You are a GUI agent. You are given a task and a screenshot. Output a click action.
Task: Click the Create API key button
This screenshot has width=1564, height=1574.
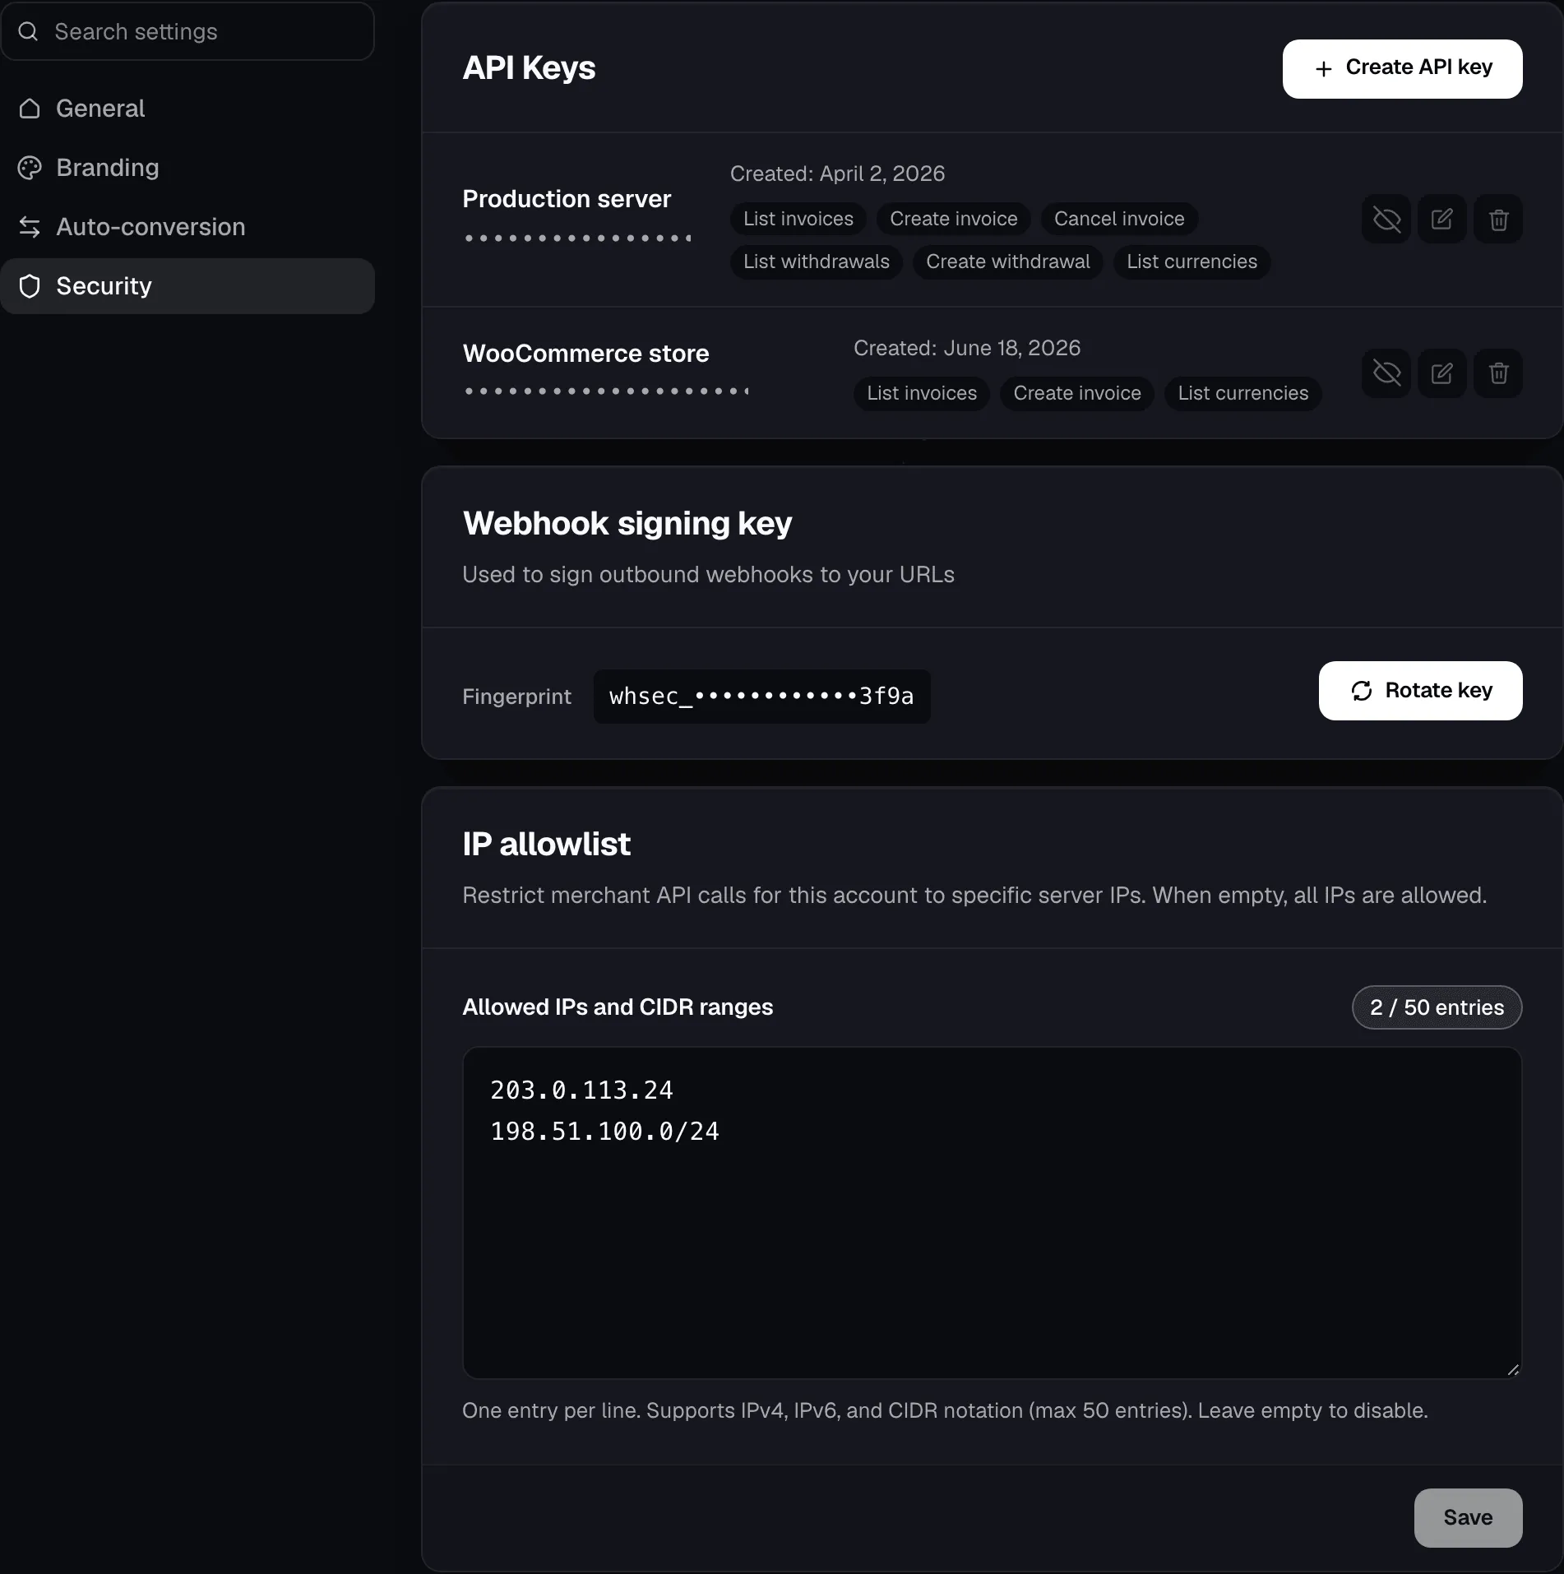[1402, 68]
